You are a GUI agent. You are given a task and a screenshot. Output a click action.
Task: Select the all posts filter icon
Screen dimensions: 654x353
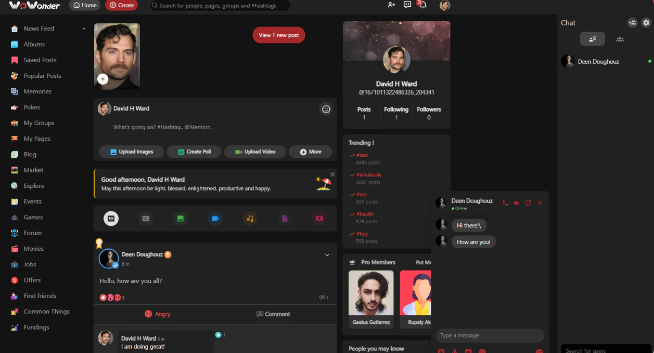click(111, 219)
